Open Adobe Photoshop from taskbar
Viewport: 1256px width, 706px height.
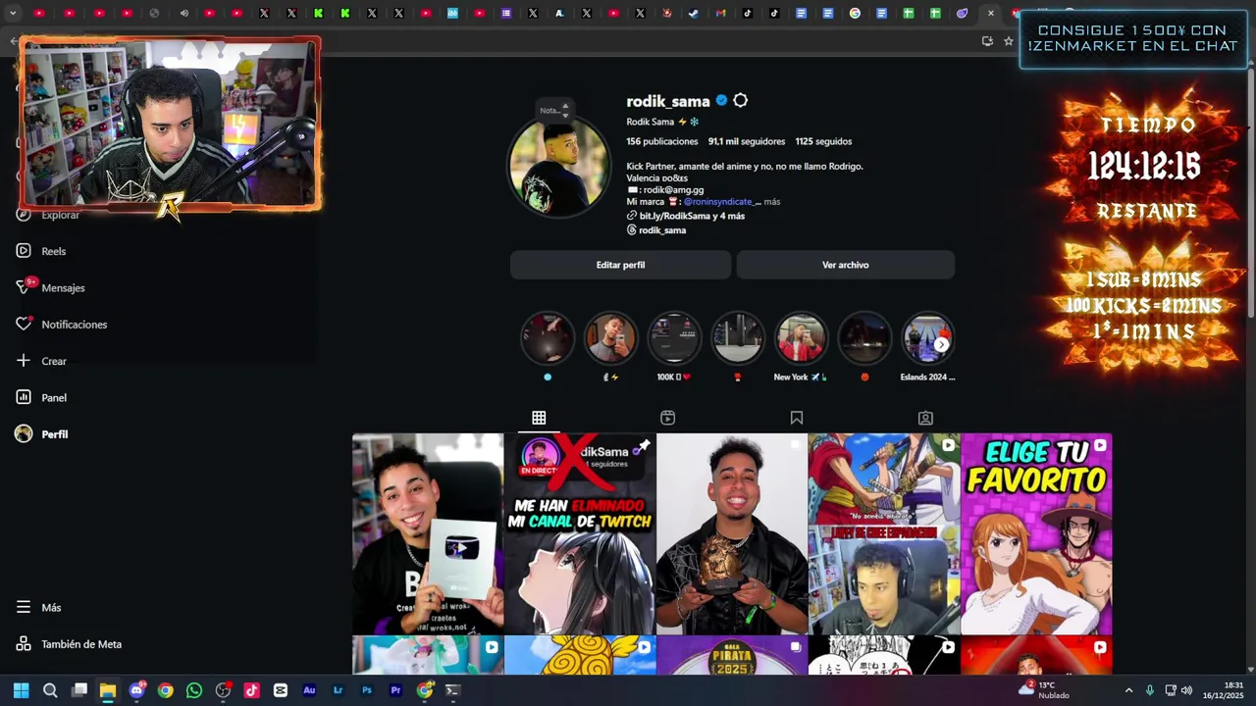coord(367,690)
